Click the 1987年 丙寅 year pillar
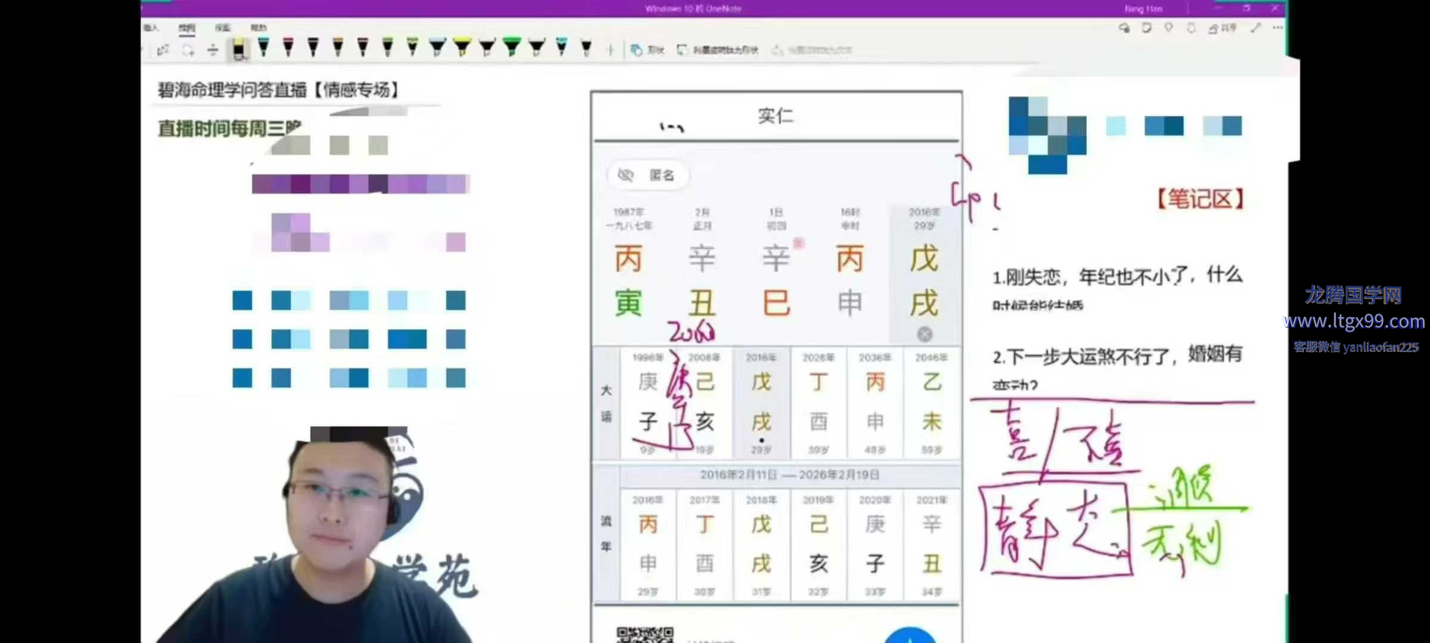This screenshot has width=1430, height=643. pos(629,263)
